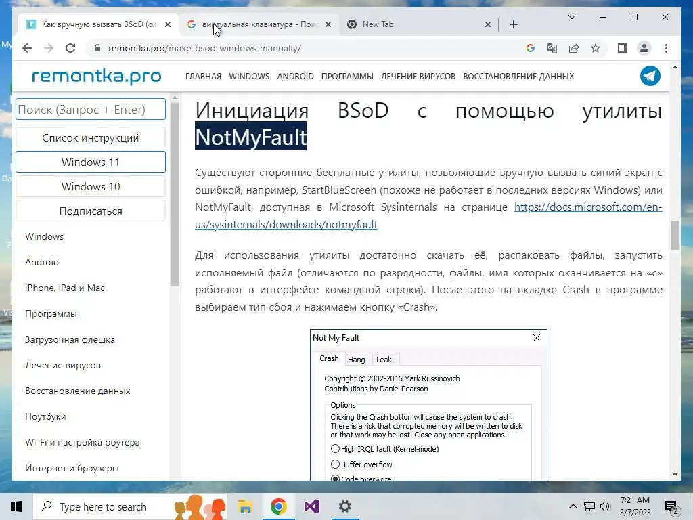Close the Google search tab
This screenshot has width=693, height=520.
pyautogui.click(x=328, y=24)
